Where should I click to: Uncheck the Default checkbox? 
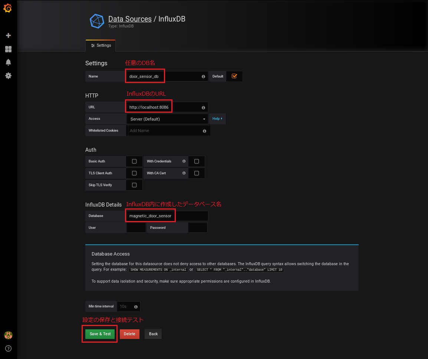tap(234, 76)
